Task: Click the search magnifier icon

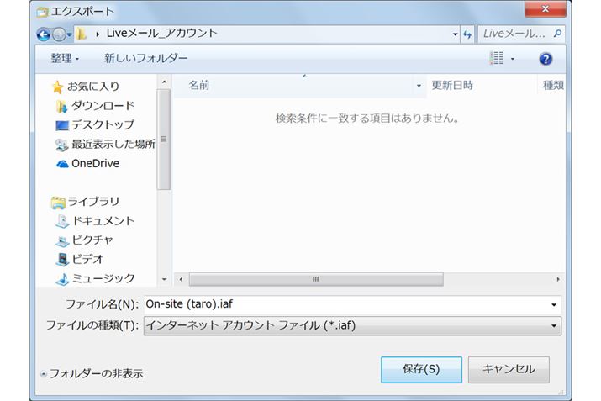Action: coord(558,34)
